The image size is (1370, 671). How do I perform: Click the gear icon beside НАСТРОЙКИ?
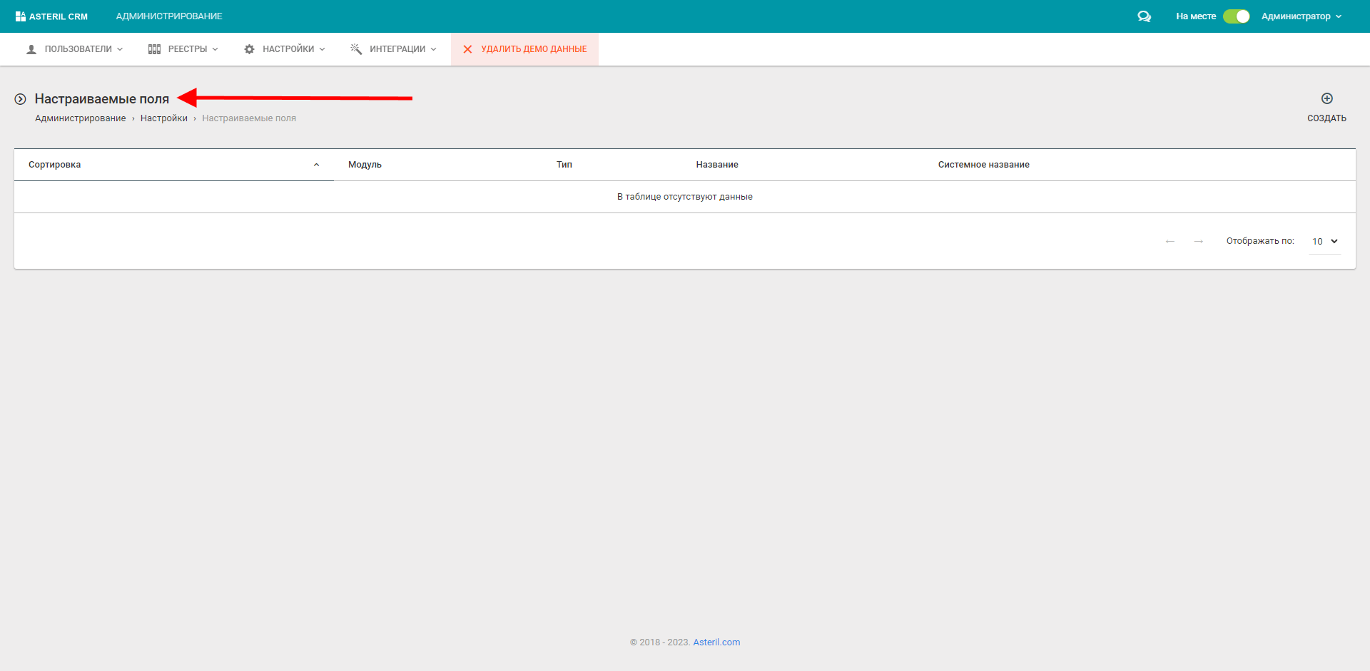point(249,48)
